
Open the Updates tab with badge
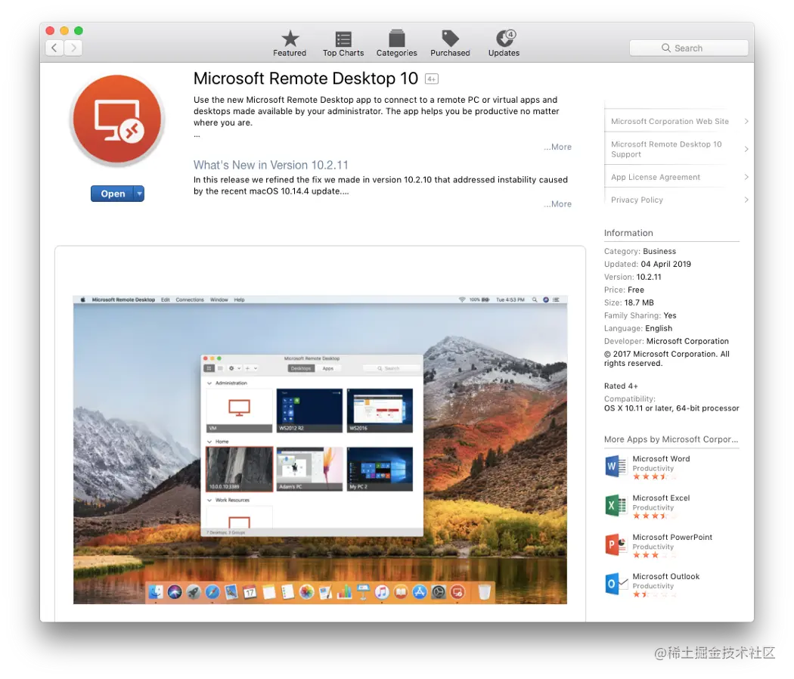(x=504, y=43)
